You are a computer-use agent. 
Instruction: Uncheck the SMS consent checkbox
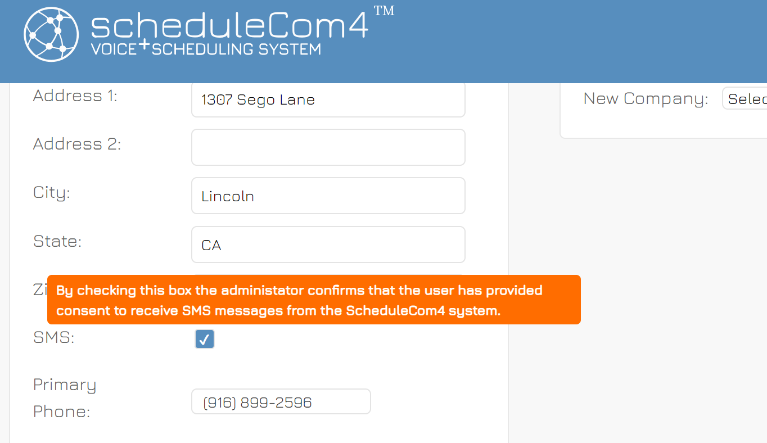click(x=205, y=339)
